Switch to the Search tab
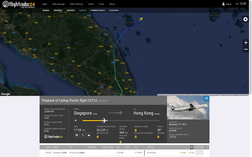 46,10
